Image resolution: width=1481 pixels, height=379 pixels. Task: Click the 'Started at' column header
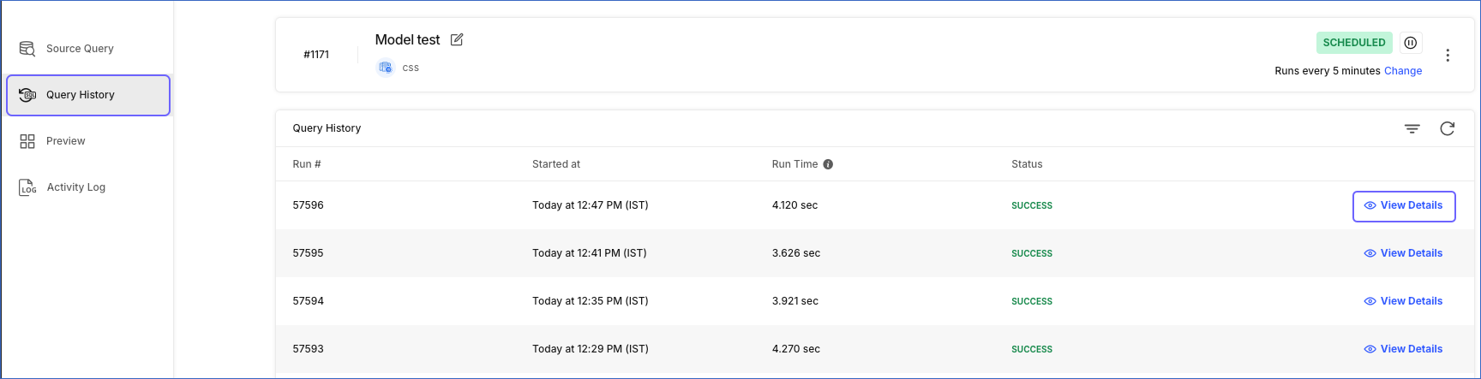(x=556, y=164)
